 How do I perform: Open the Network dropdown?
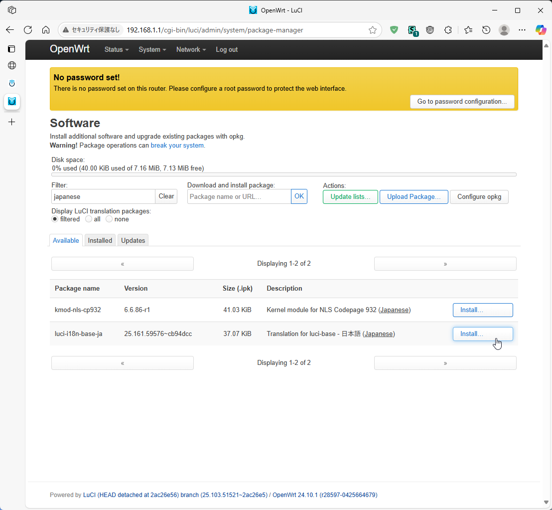(191, 49)
